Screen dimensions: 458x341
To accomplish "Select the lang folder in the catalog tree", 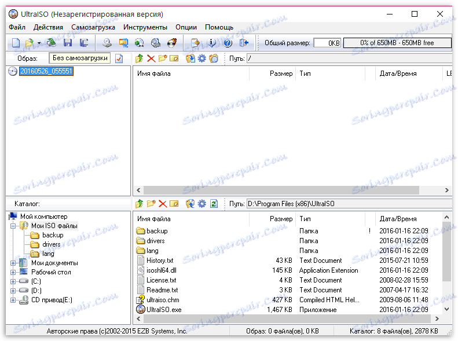I will (48, 254).
